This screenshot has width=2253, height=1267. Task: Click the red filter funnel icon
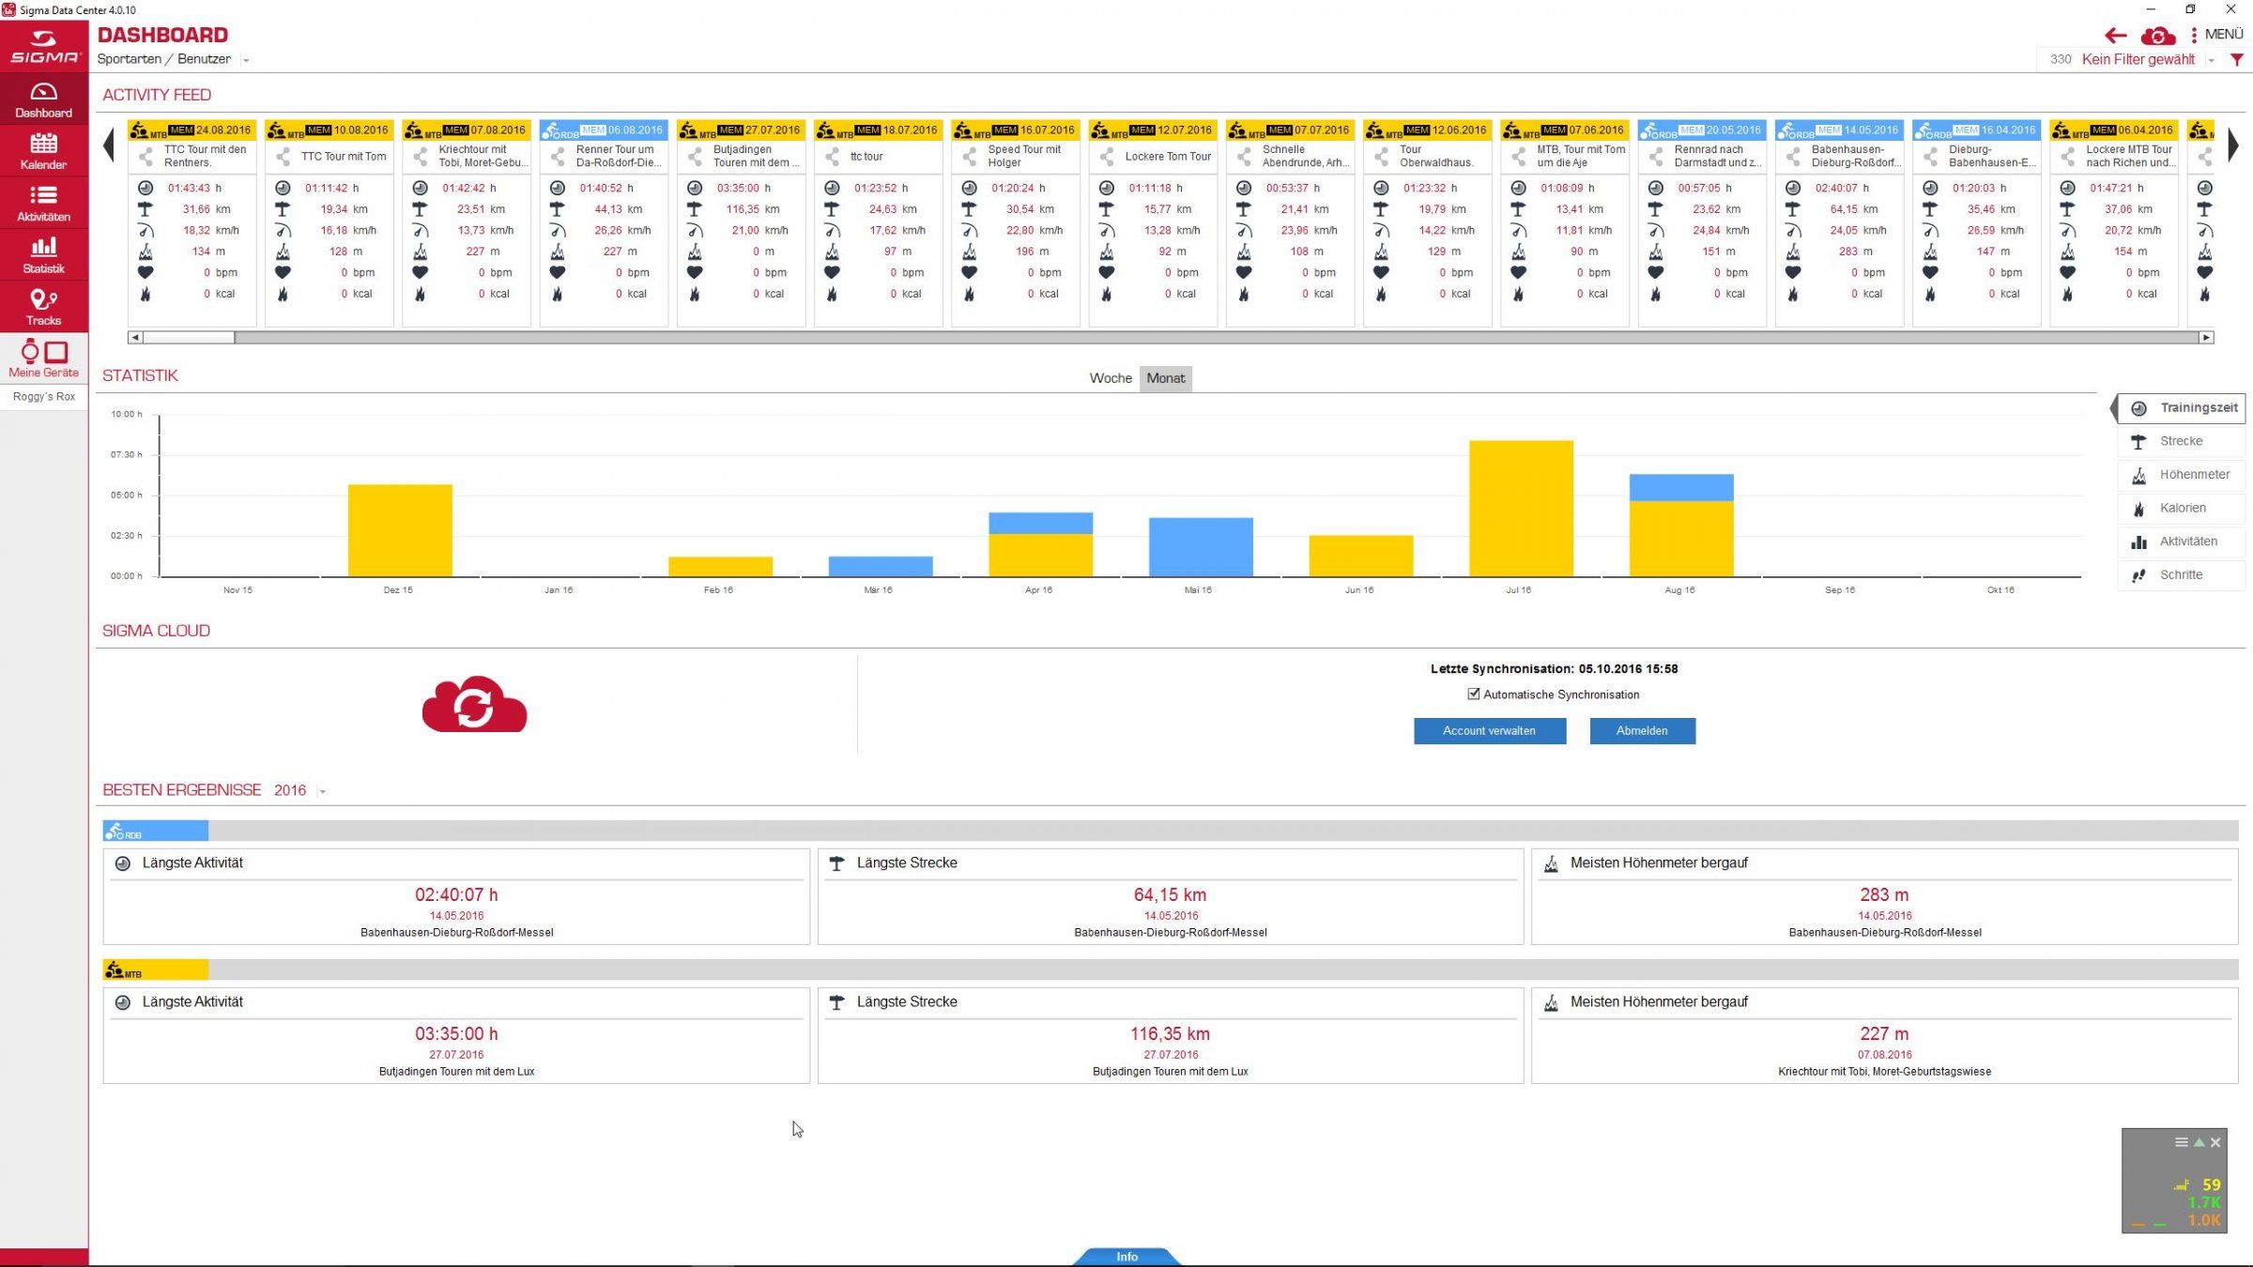click(x=2236, y=59)
